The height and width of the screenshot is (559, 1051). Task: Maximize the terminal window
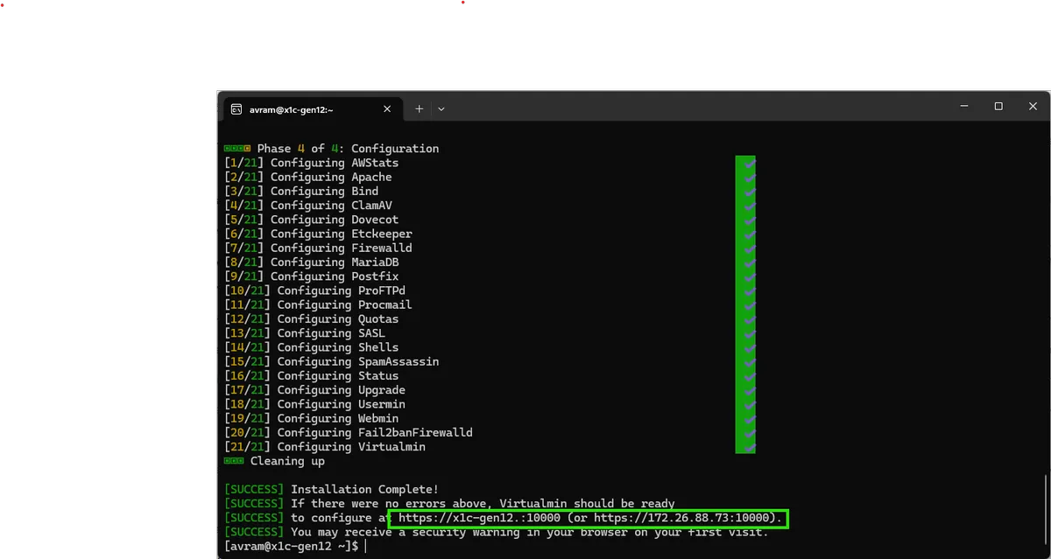coord(998,107)
